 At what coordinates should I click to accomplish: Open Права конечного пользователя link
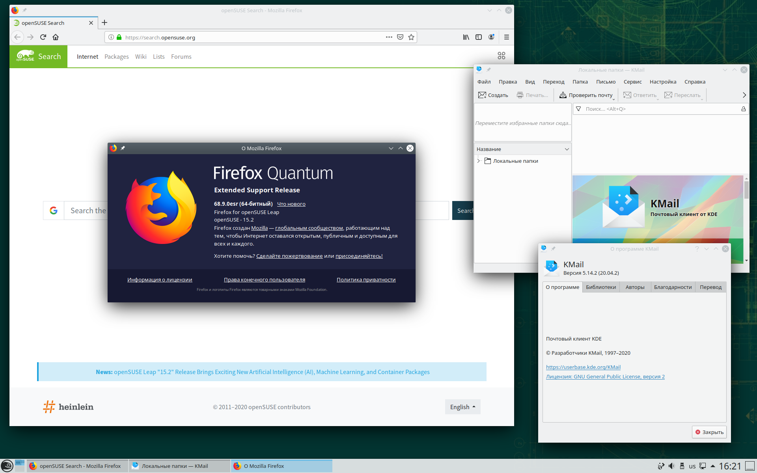pyautogui.click(x=265, y=279)
